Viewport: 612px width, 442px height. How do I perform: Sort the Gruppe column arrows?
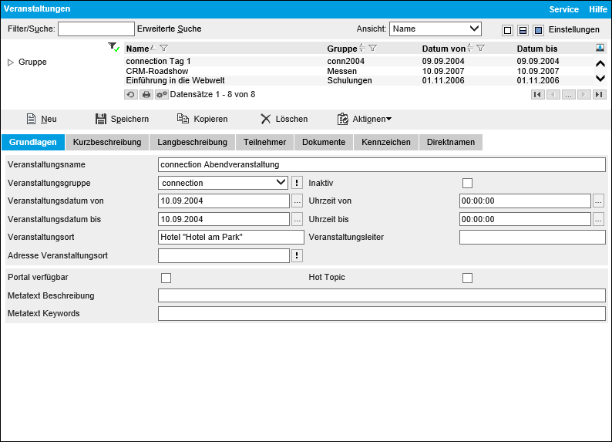362,48
